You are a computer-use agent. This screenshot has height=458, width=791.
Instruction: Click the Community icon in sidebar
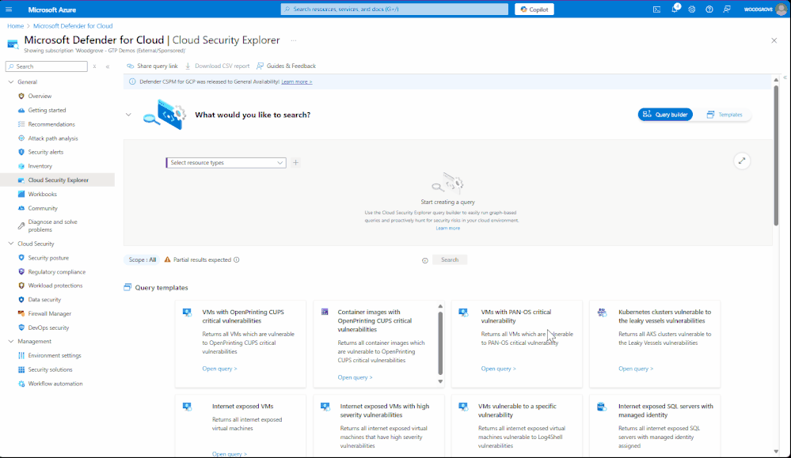[x=21, y=208]
